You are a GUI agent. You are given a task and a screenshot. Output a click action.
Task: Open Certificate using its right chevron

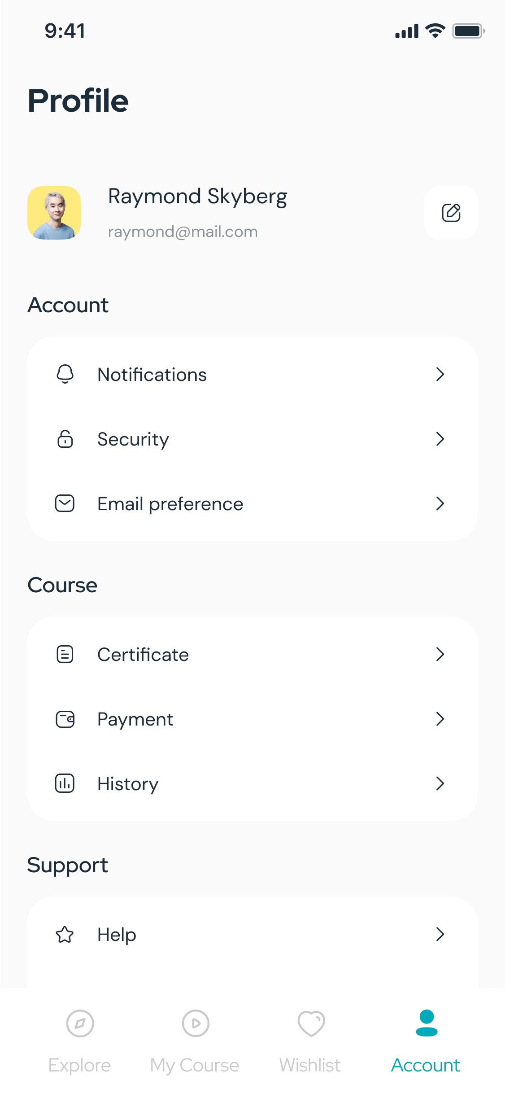tap(440, 654)
